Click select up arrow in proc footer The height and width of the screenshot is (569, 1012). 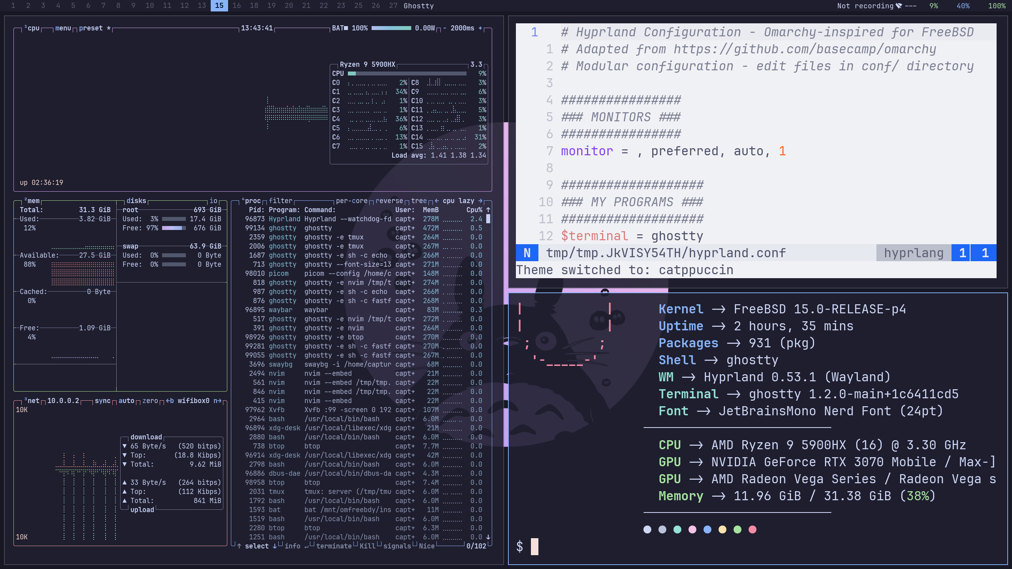click(239, 546)
